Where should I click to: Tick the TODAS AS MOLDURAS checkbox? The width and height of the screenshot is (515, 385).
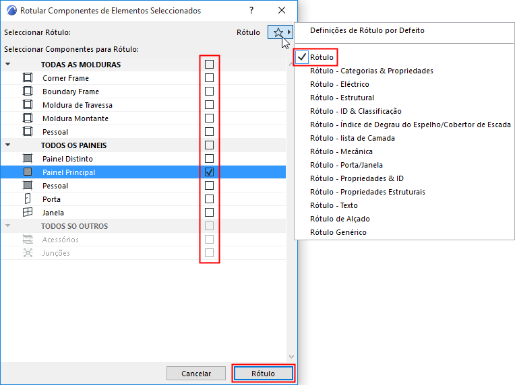[x=209, y=64]
